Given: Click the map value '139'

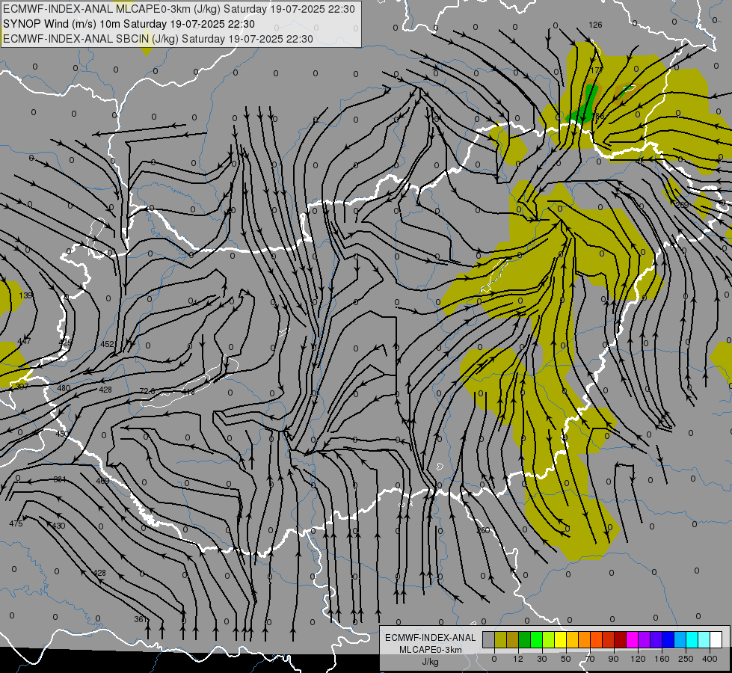Looking at the screenshot, I should click(x=25, y=295).
